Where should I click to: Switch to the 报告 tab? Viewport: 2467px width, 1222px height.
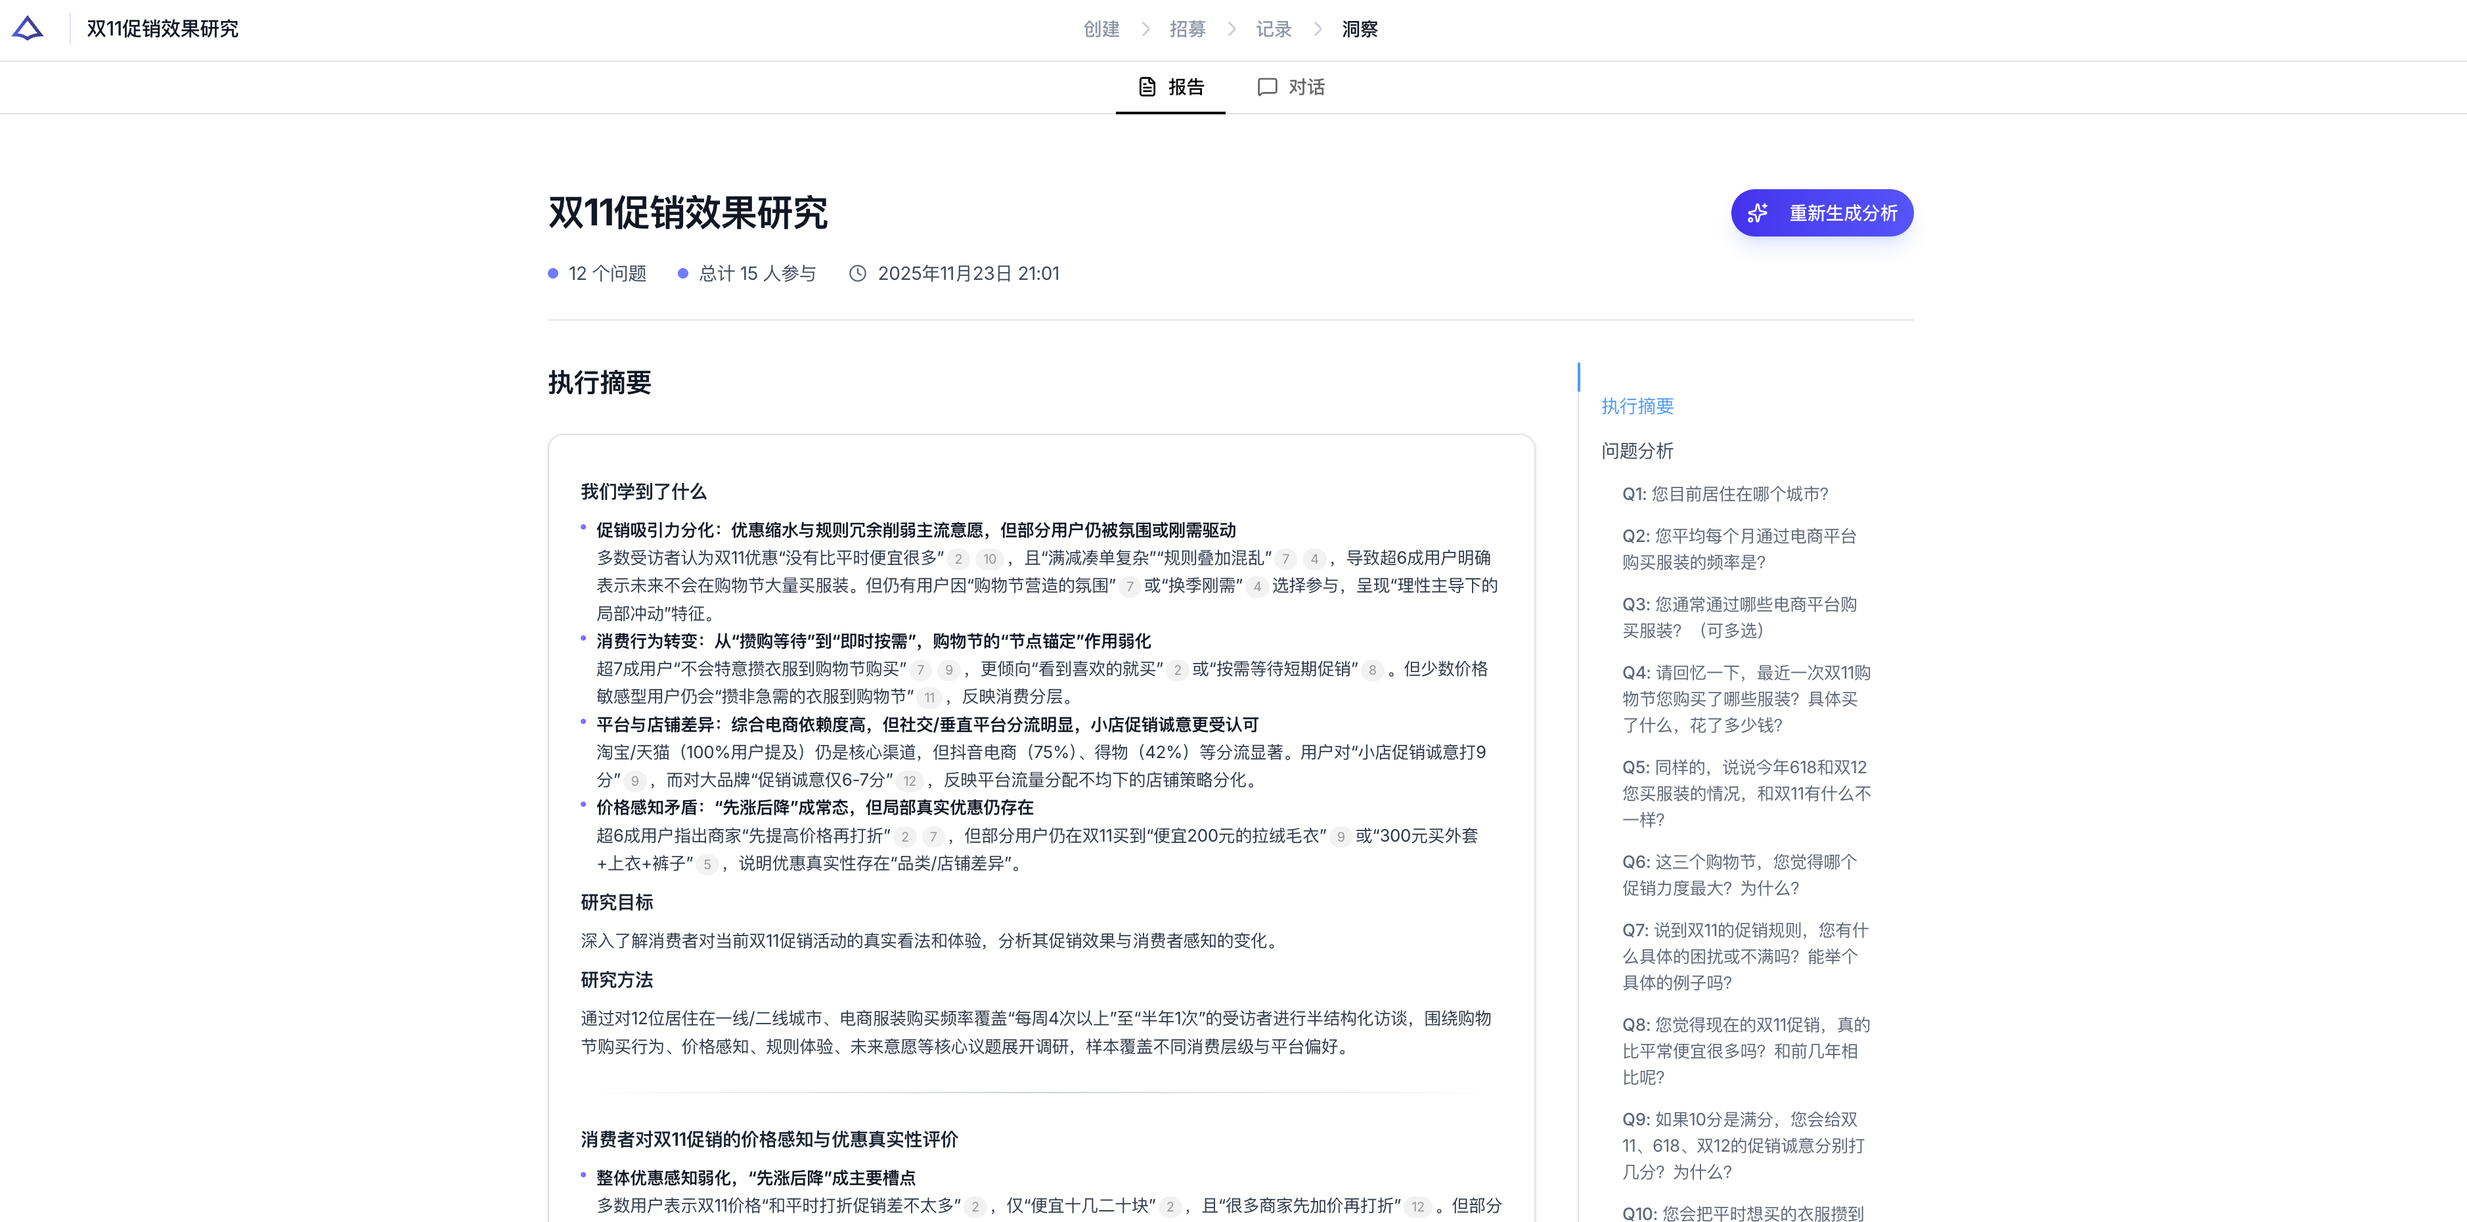[x=1170, y=87]
